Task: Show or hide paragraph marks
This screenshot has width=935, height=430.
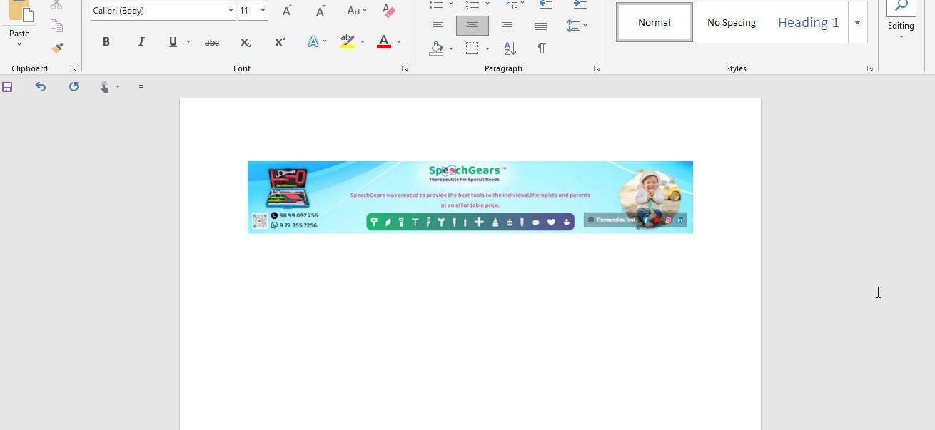Action: [542, 48]
